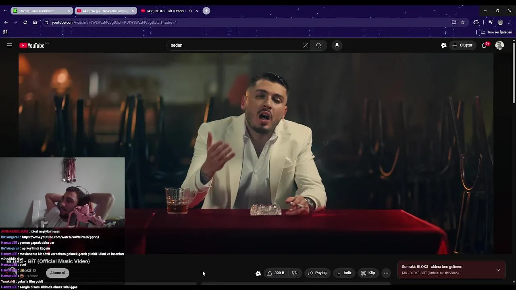Open the Chrome three-dot menu
Image resolution: width=516 pixels, height=290 pixels.
coord(510,23)
